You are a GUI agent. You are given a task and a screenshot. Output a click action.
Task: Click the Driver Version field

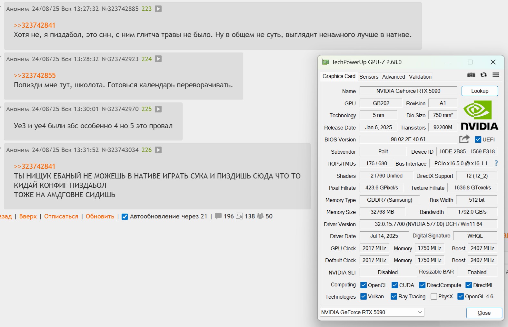[x=428, y=224]
